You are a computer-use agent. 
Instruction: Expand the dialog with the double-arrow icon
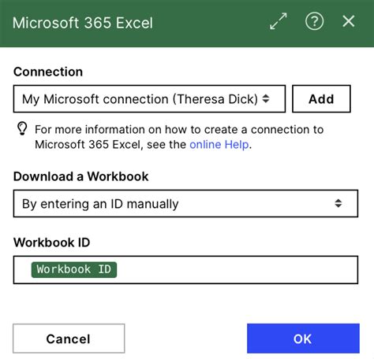click(279, 21)
